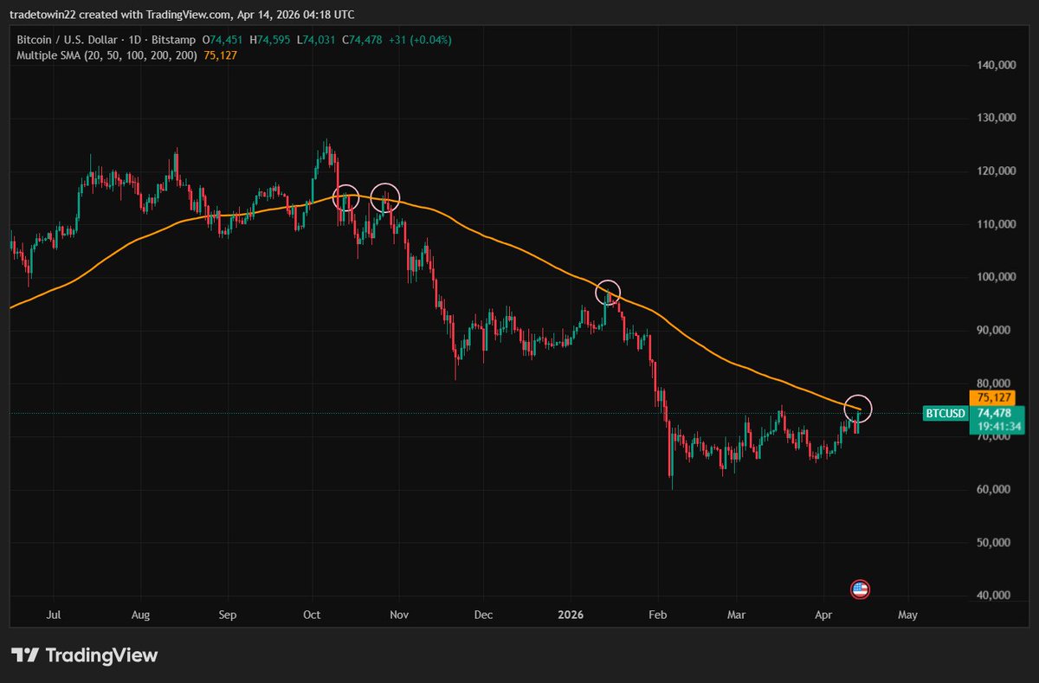Viewport: 1039px width, 683px height.
Task: Select the circle marker at current price
Action: pos(857,408)
